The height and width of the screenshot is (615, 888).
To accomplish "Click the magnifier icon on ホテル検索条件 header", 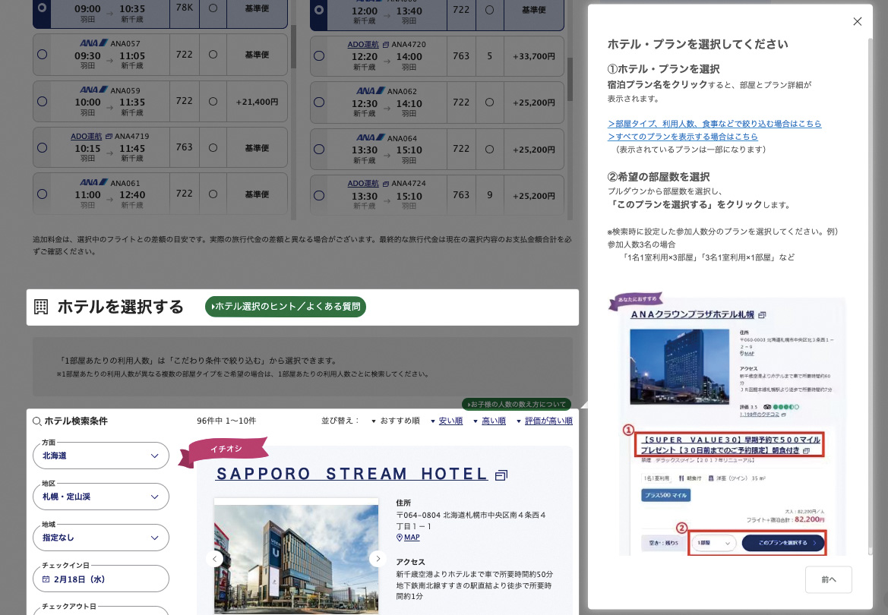I will coord(38,420).
